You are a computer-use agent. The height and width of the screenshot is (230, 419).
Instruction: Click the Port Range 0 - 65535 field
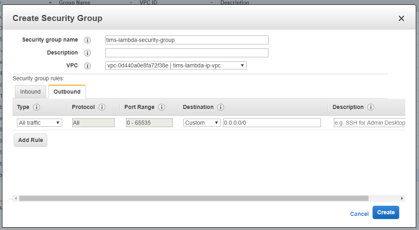coord(149,123)
